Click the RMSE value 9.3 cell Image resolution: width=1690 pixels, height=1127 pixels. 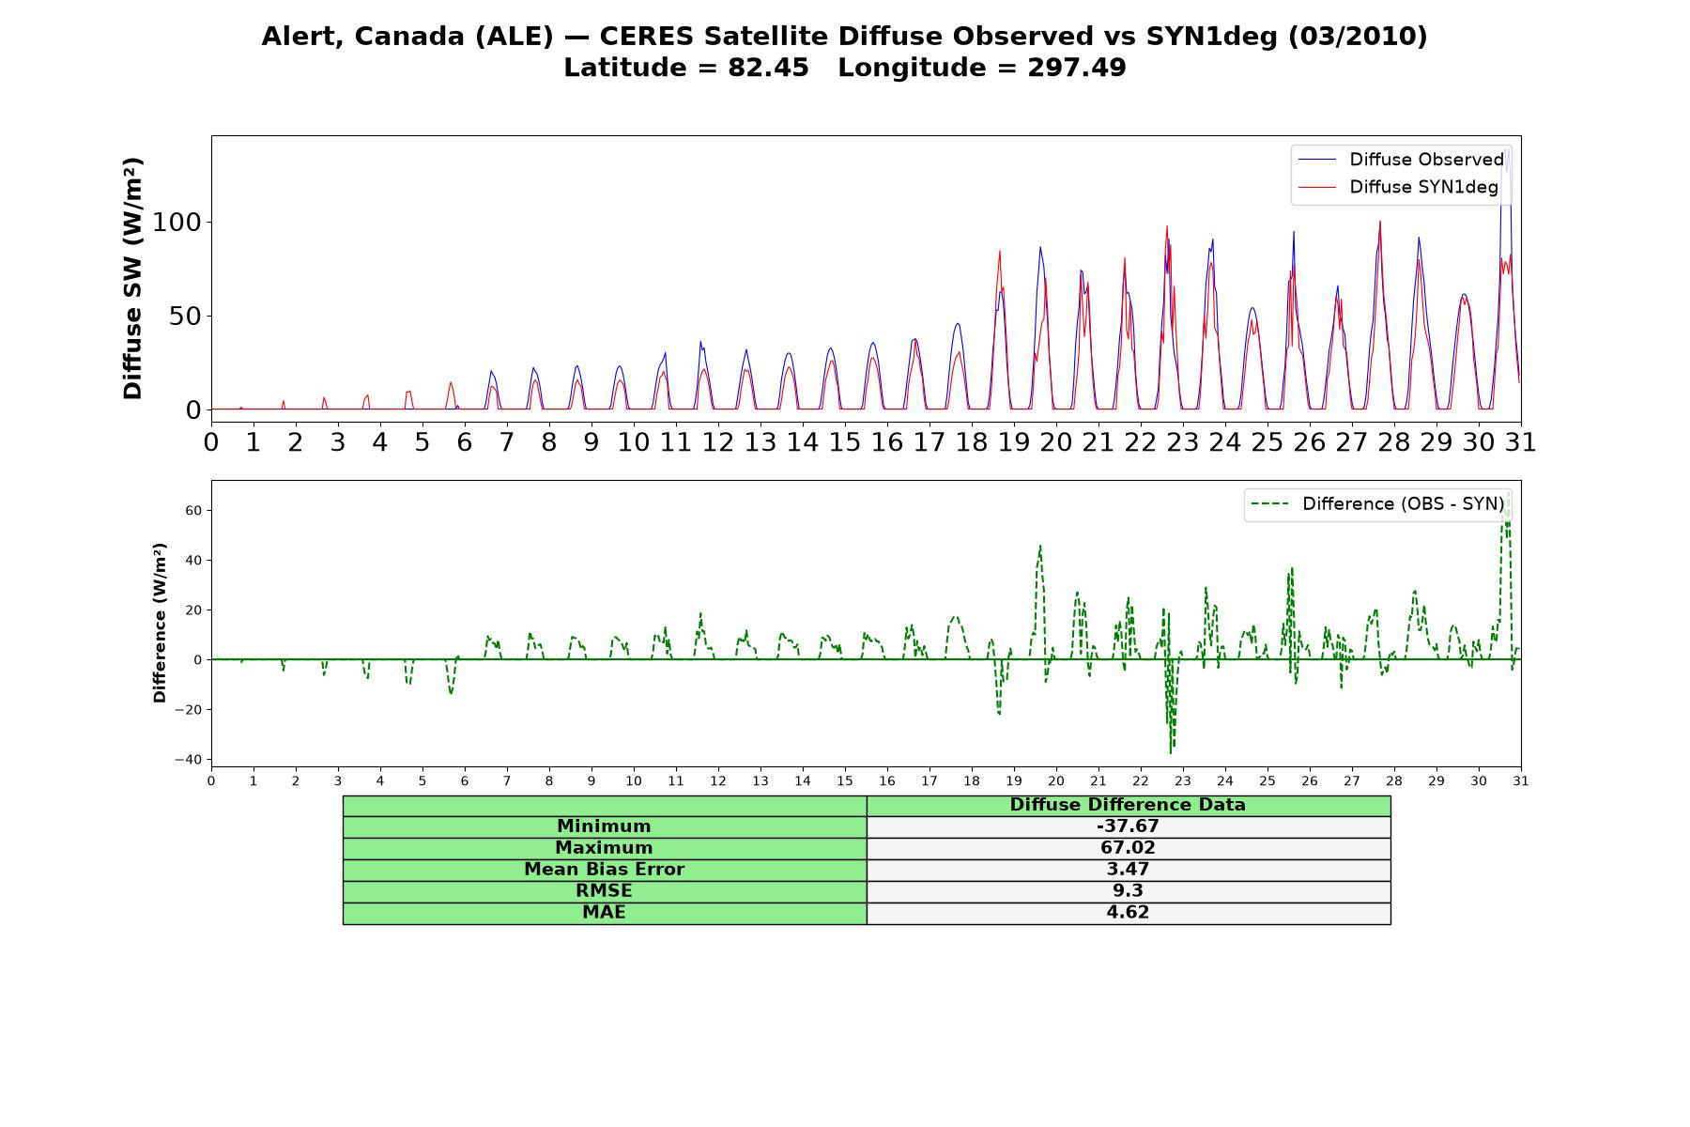1128,891
